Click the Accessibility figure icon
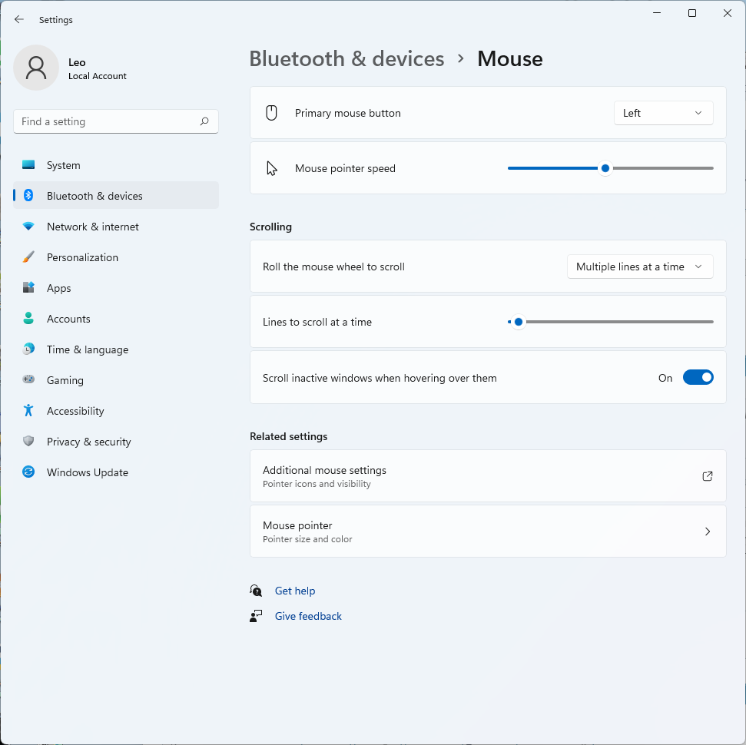Image resolution: width=746 pixels, height=745 pixels. tap(28, 411)
